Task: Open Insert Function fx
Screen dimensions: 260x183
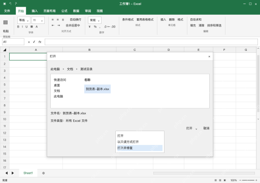Action: 40,42
